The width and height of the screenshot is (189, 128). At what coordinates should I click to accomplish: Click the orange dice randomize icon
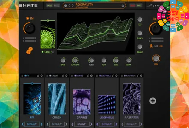[30, 50]
